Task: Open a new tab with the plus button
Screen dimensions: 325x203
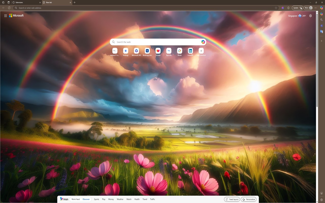Action: pyautogui.click(x=74, y=2)
